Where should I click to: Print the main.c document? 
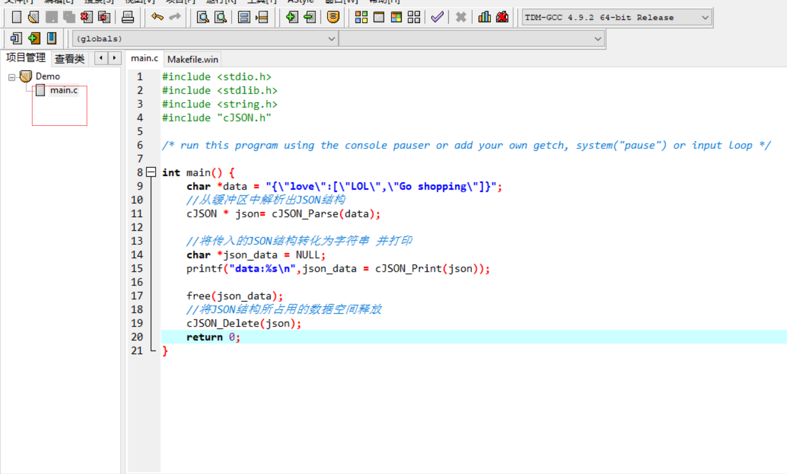coord(128,17)
